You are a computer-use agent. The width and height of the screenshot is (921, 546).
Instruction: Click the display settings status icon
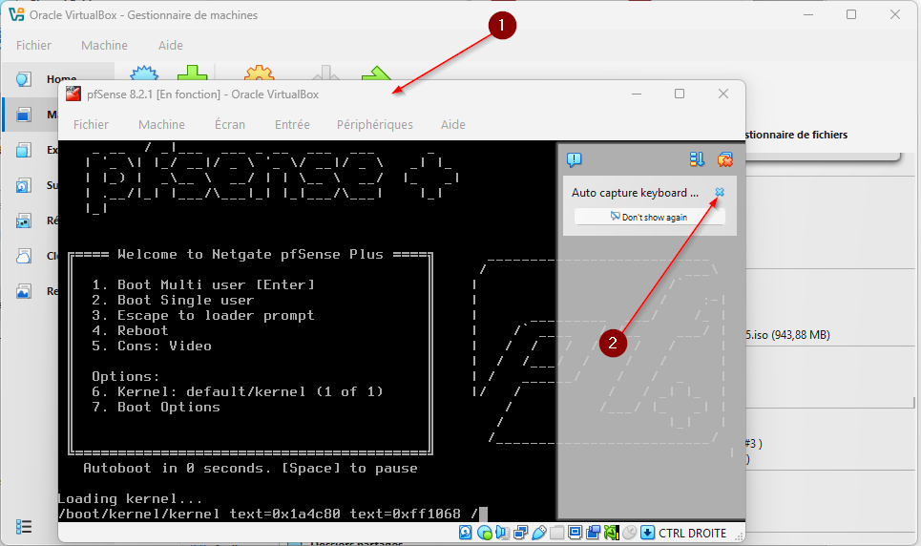pyautogui.click(x=575, y=533)
